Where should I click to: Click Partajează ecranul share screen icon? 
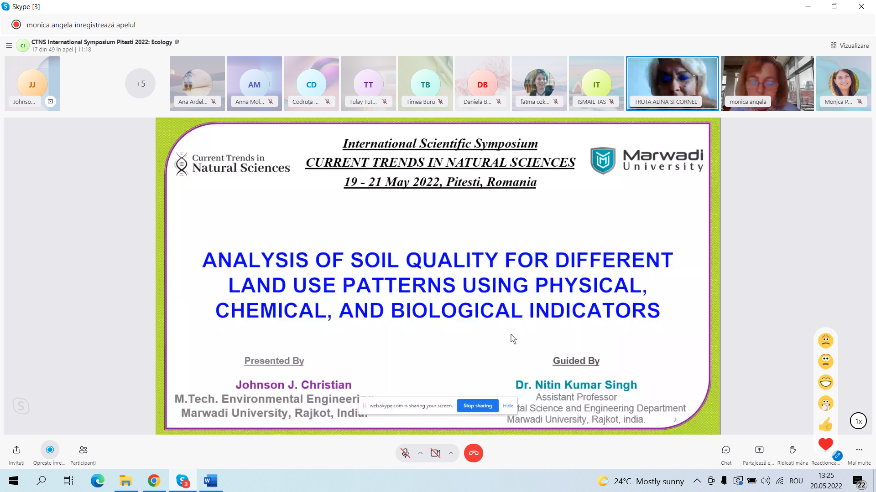point(759,450)
